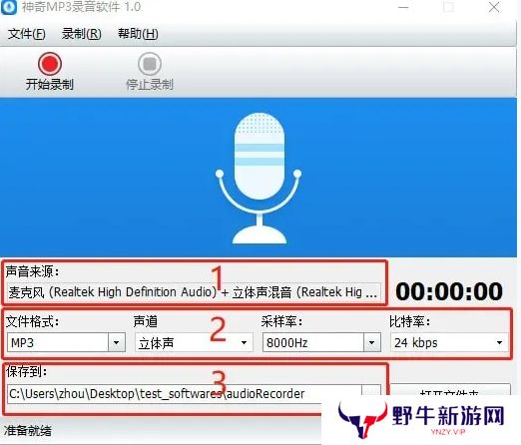Expand the 比特率 24 kbps dropdown

tap(499, 343)
